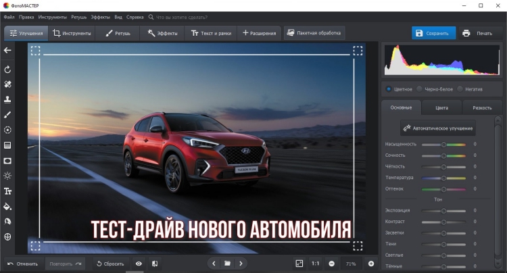Click the Сбросить reset button
The image size is (507, 273).
click(x=110, y=264)
